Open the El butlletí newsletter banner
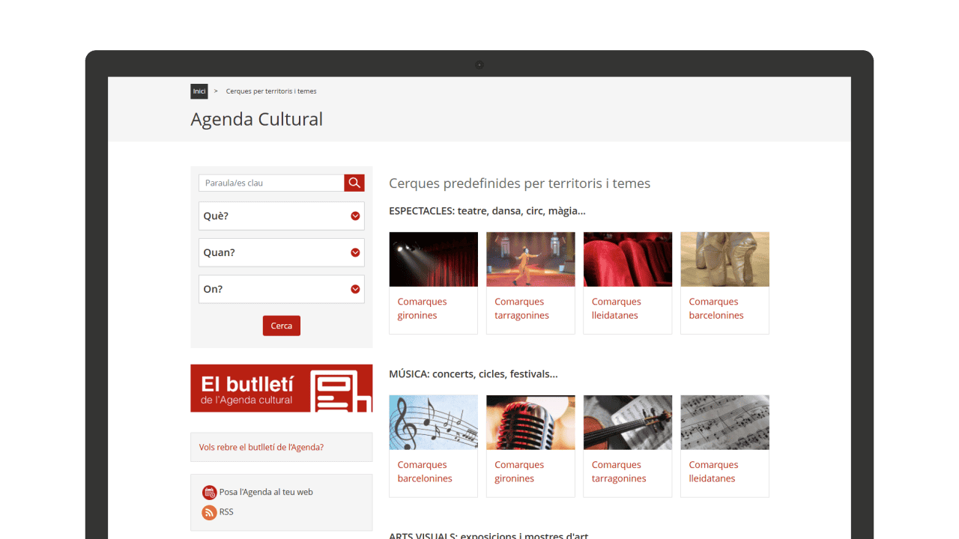Image resolution: width=959 pixels, height=539 pixels. (281, 388)
